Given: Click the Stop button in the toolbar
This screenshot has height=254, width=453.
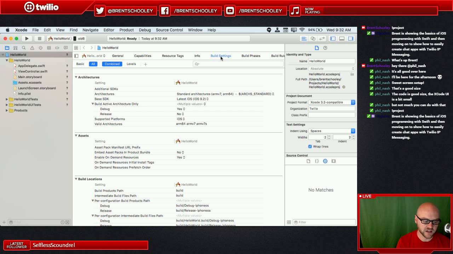Looking at the screenshot, I should [39, 38].
